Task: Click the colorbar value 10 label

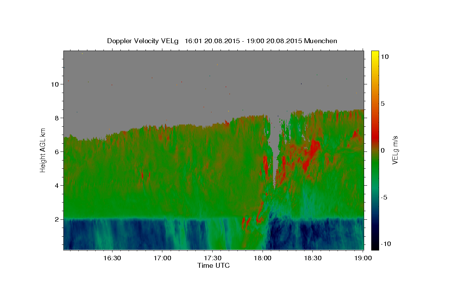Action: [384, 57]
